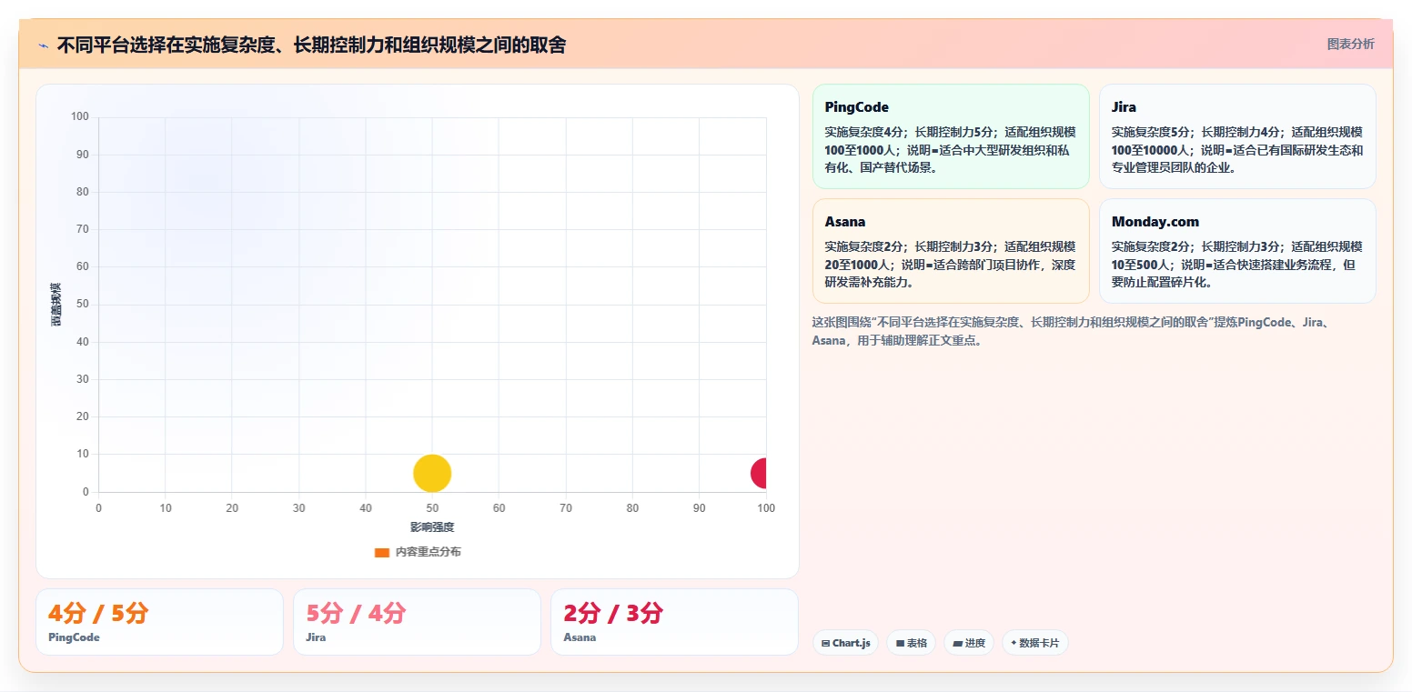The height and width of the screenshot is (692, 1412).
Task: Select the red bubble at chart edge
Action: [759, 473]
